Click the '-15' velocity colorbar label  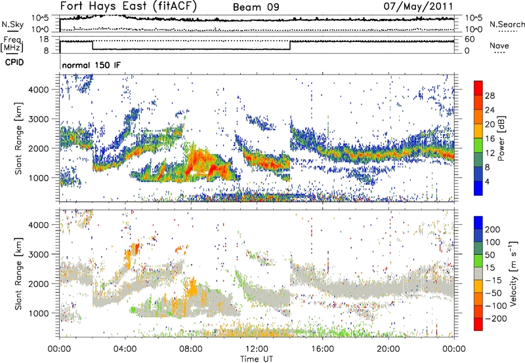pyautogui.click(x=493, y=280)
